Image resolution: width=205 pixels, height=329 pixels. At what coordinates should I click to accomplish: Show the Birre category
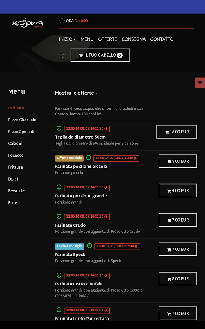click(x=13, y=203)
